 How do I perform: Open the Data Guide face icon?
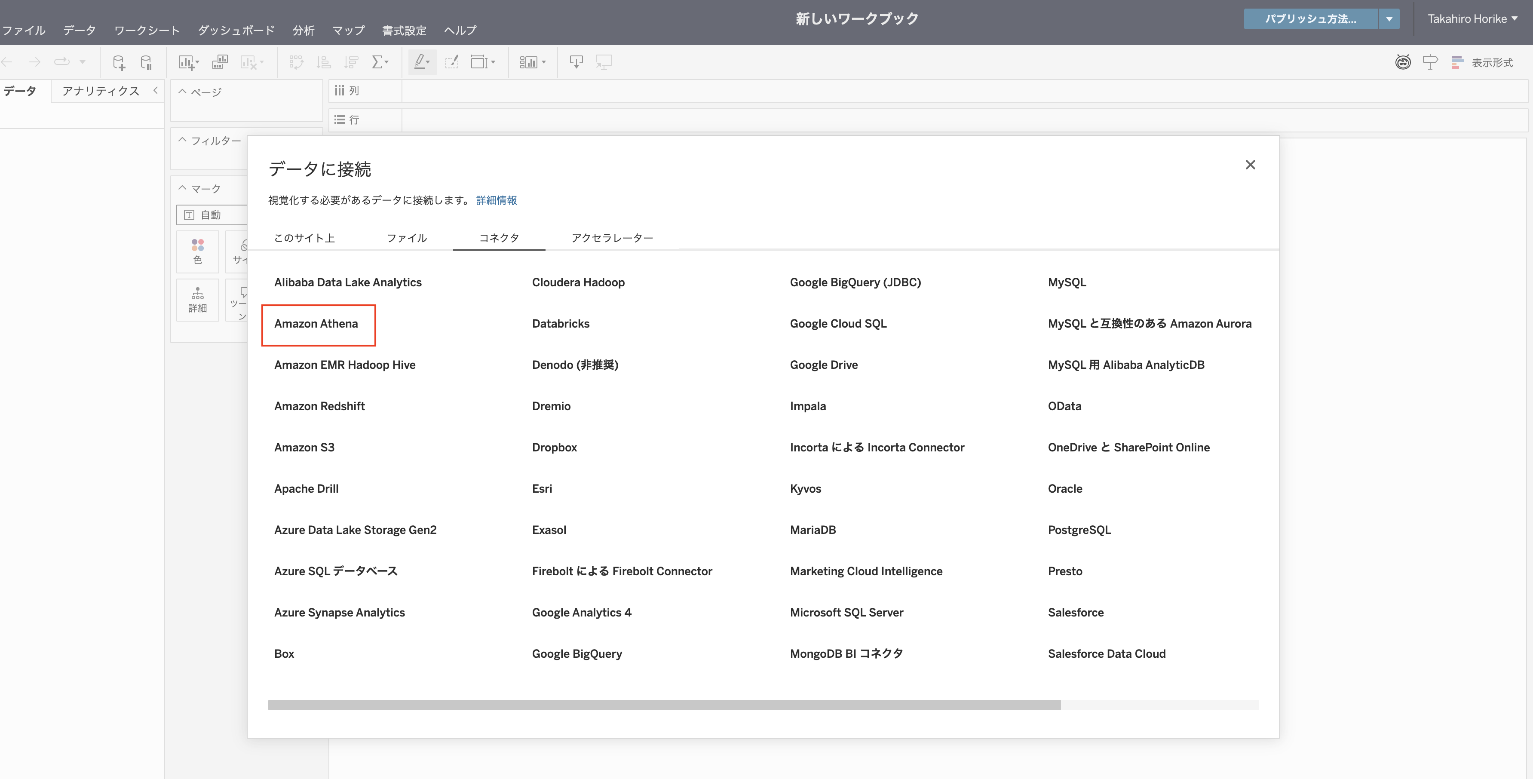[x=1403, y=62]
